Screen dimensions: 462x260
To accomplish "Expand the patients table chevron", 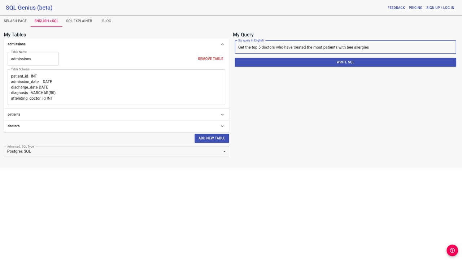I will [222, 114].
